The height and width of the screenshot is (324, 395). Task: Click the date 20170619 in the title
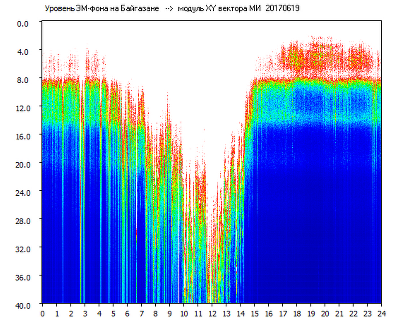point(282,9)
